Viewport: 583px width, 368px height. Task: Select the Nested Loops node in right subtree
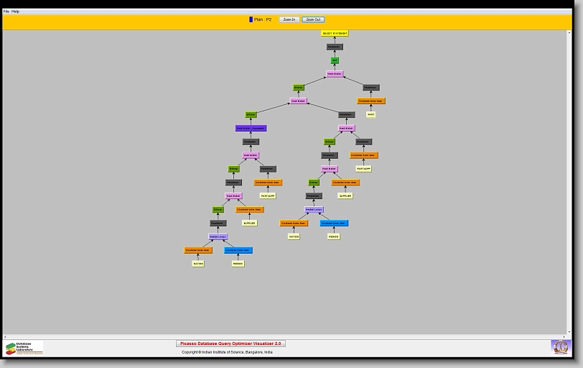pyautogui.click(x=314, y=210)
